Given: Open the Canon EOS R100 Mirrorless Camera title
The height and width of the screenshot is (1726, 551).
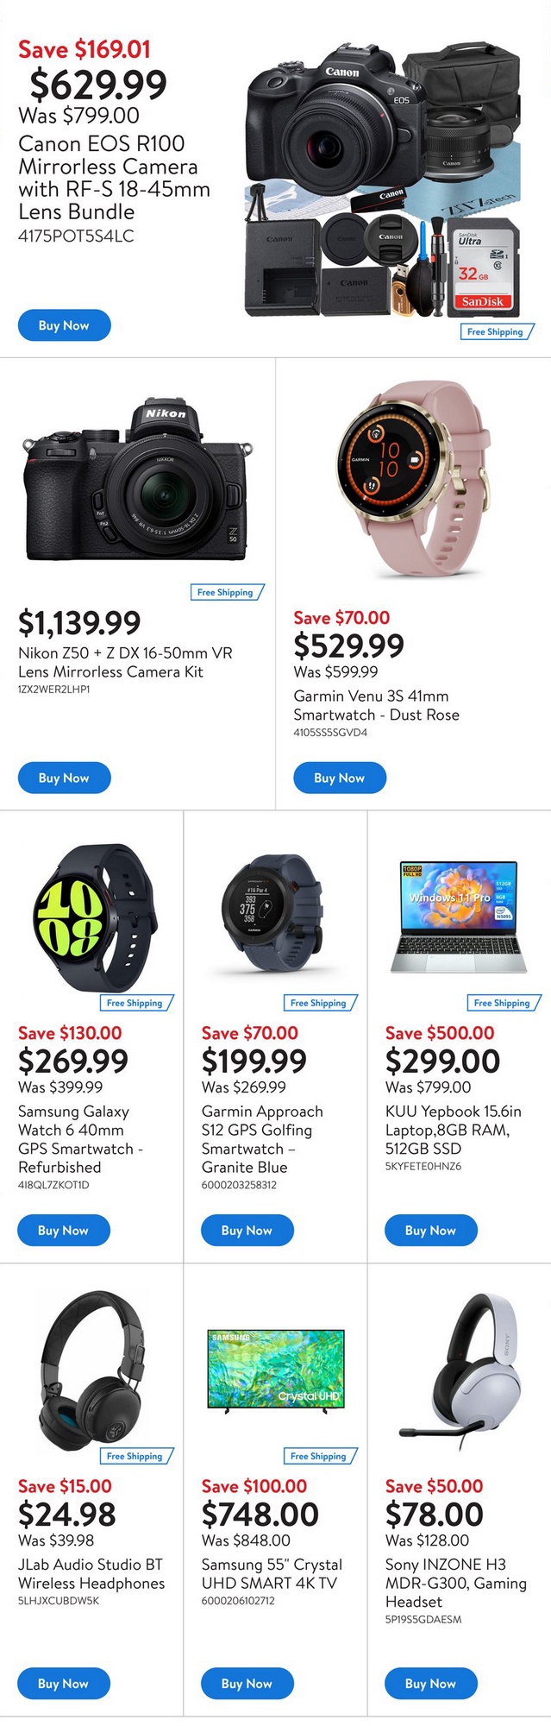Looking at the screenshot, I should pyautogui.click(x=114, y=178).
